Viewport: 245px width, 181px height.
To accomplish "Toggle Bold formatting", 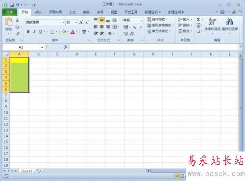I will pyautogui.click(x=28, y=31).
